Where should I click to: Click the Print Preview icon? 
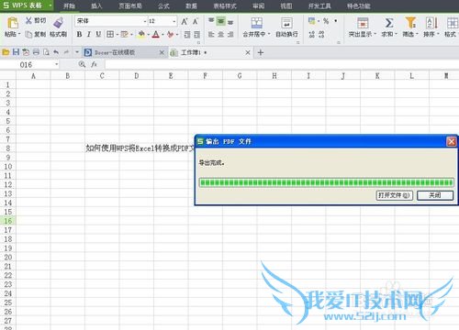pyautogui.click(x=46, y=52)
